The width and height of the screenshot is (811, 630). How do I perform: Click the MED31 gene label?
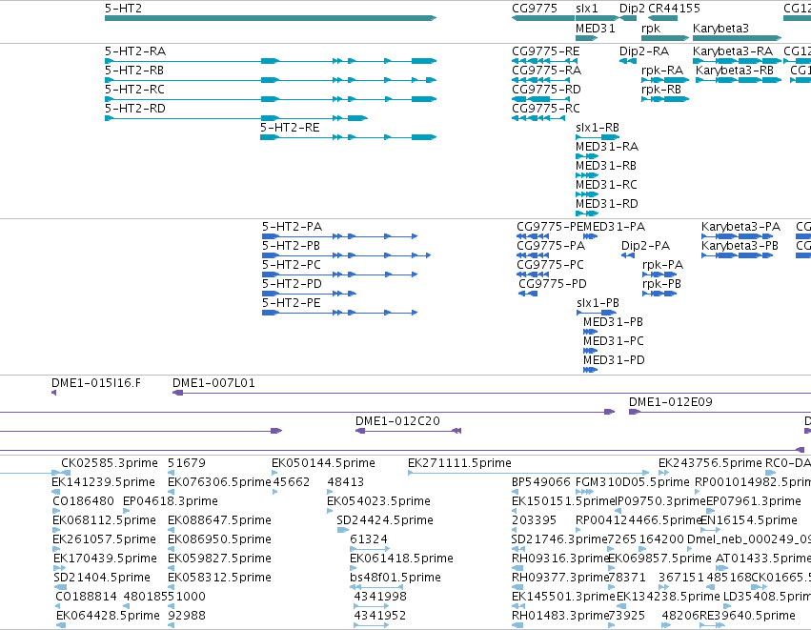pos(596,29)
